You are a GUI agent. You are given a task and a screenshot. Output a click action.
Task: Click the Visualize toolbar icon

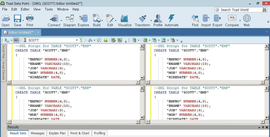(124, 20)
